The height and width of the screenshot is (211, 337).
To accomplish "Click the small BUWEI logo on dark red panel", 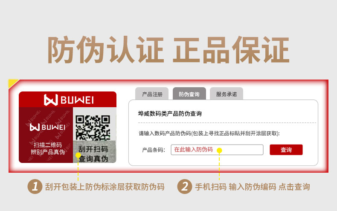I will (47, 127).
